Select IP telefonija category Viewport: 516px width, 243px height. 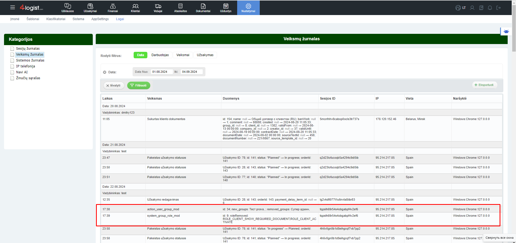click(x=26, y=66)
